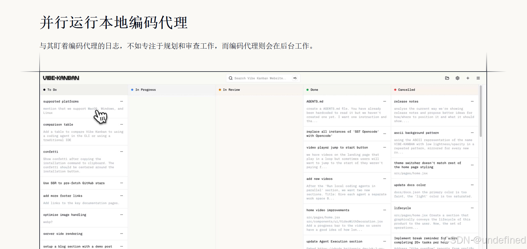Open options for 'setup a blog section' card
This screenshot has height=249, width=527.
pyautogui.click(x=122, y=246)
